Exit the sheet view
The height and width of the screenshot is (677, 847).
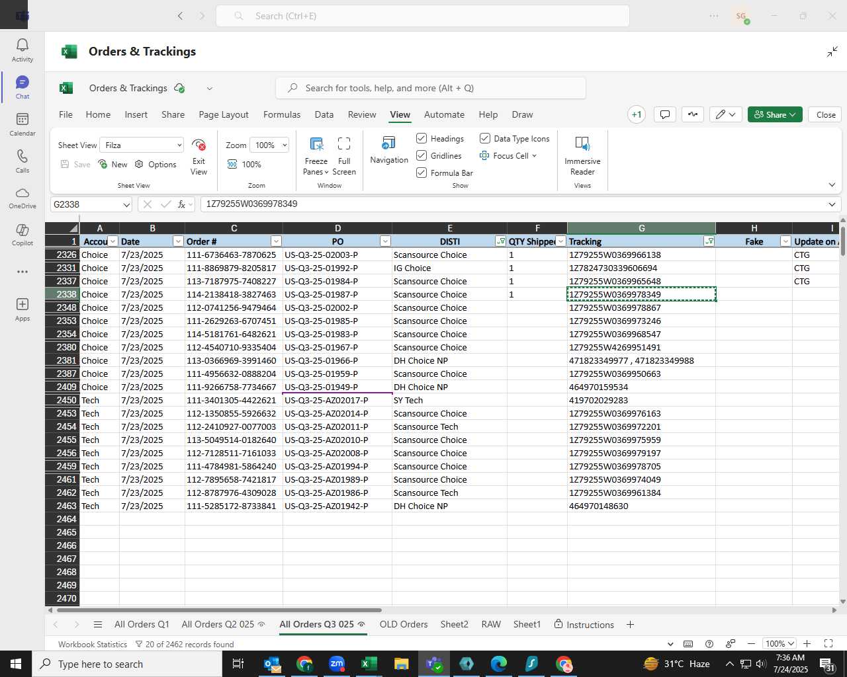pyautogui.click(x=199, y=157)
